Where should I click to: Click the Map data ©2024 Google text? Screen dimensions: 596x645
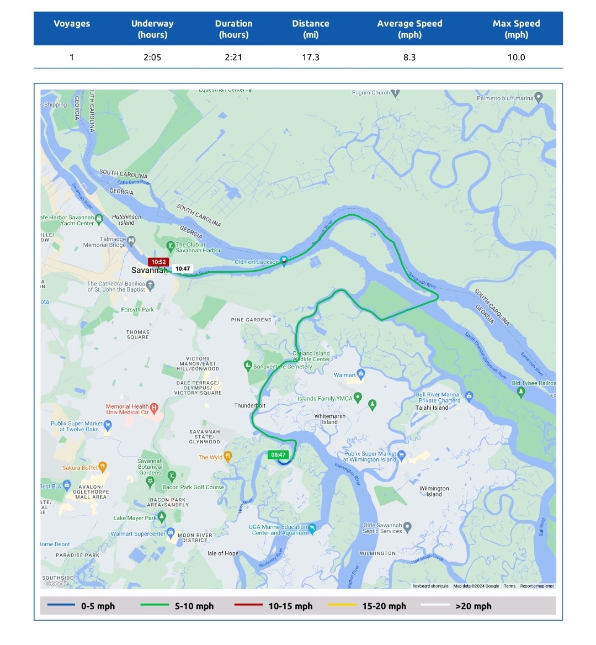pyautogui.click(x=476, y=586)
